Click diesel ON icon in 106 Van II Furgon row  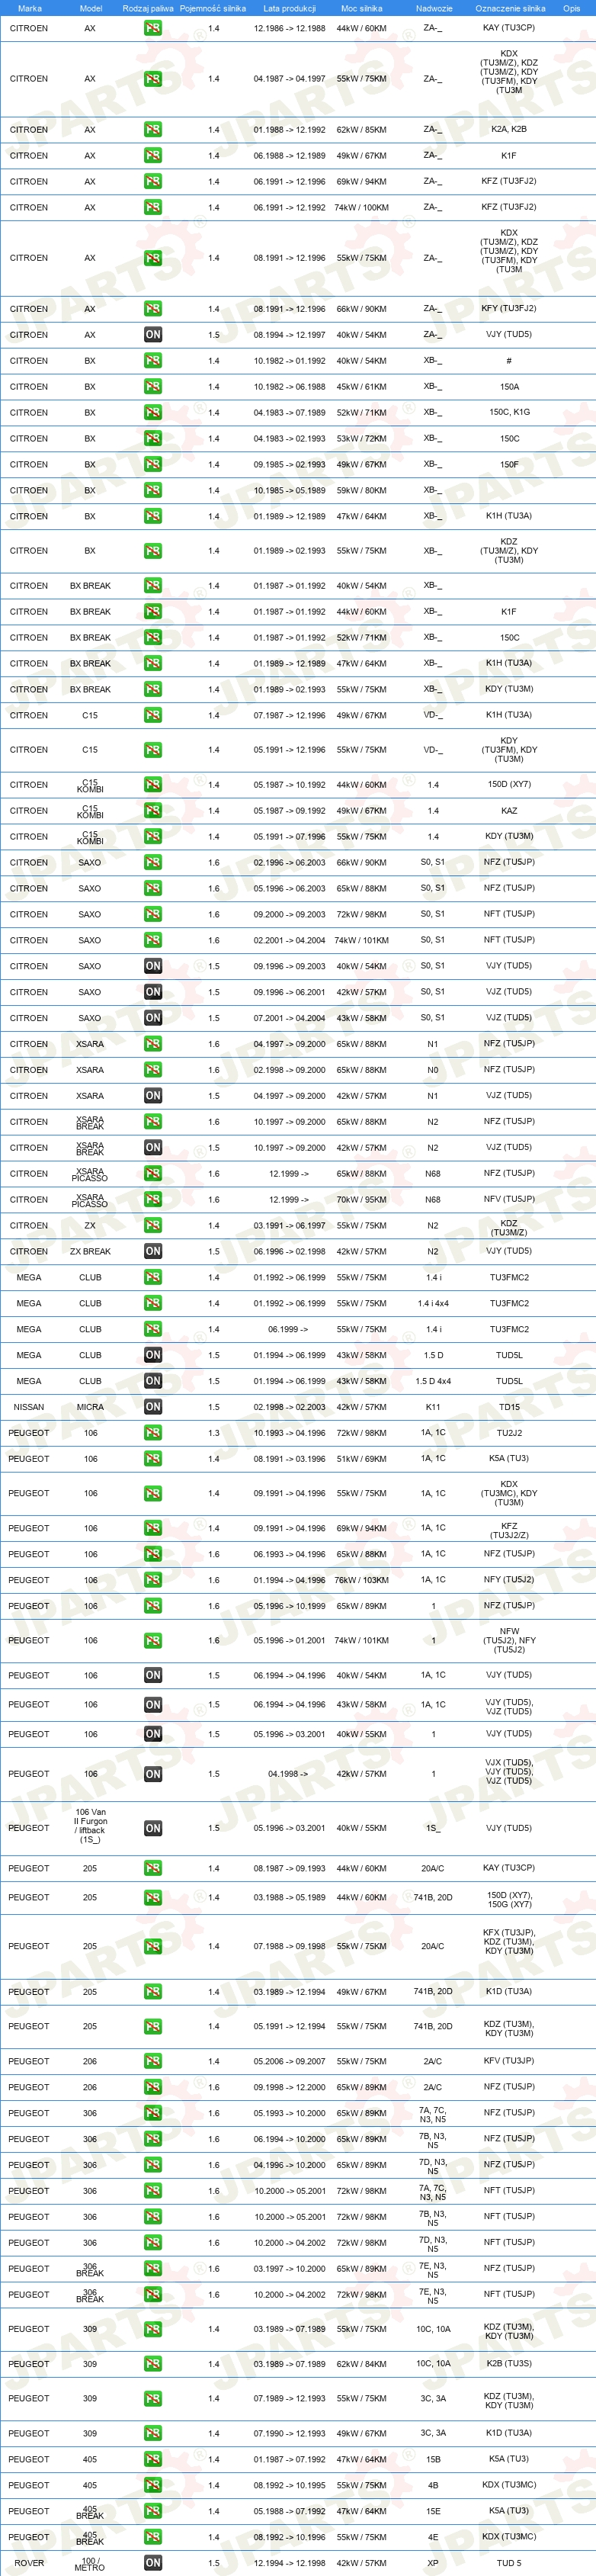pyautogui.click(x=153, y=1828)
